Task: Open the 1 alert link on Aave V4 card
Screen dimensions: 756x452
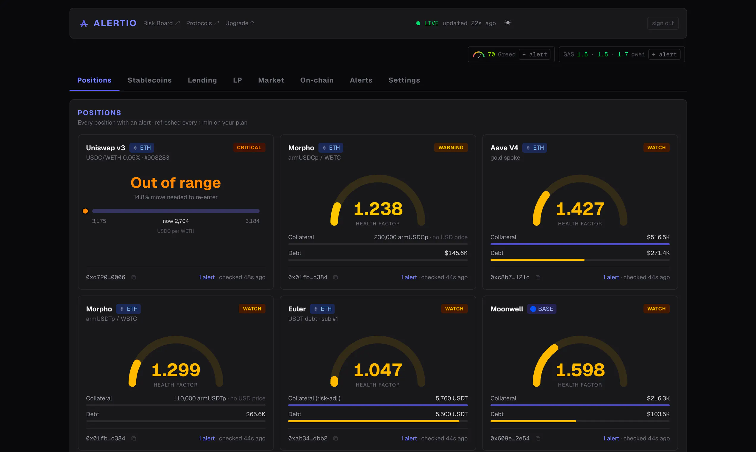Action: [x=611, y=277]
